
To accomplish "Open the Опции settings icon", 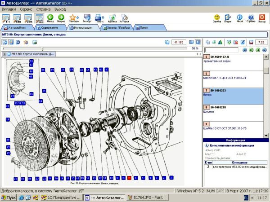I will [228, 18].
